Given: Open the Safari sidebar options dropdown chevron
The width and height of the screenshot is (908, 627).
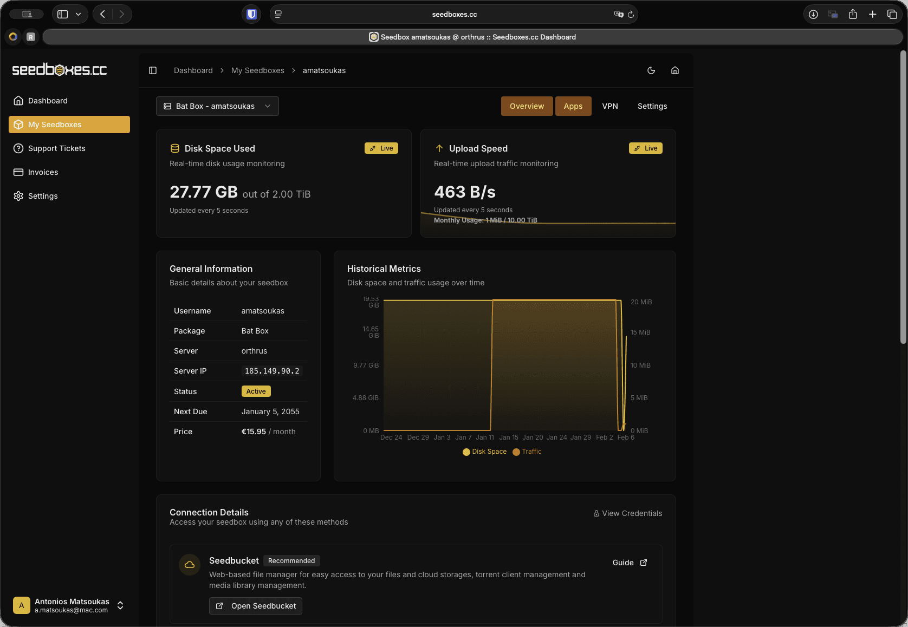Looking at the screenshot, I should pyautogui.click(x=79, y=15).
